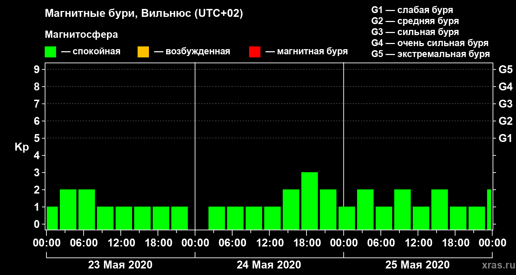Click the 12:00 time label under 24 May
The width and height of the screenshot is (516, 275).
coord(270,243)
